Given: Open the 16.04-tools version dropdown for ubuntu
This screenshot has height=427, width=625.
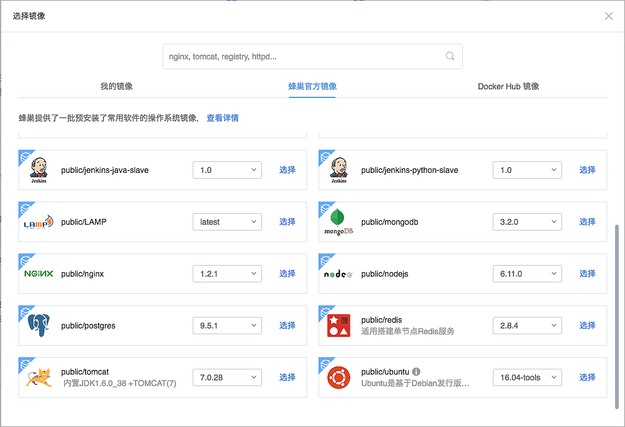Looking at the screenshot, I should (527, 377).
